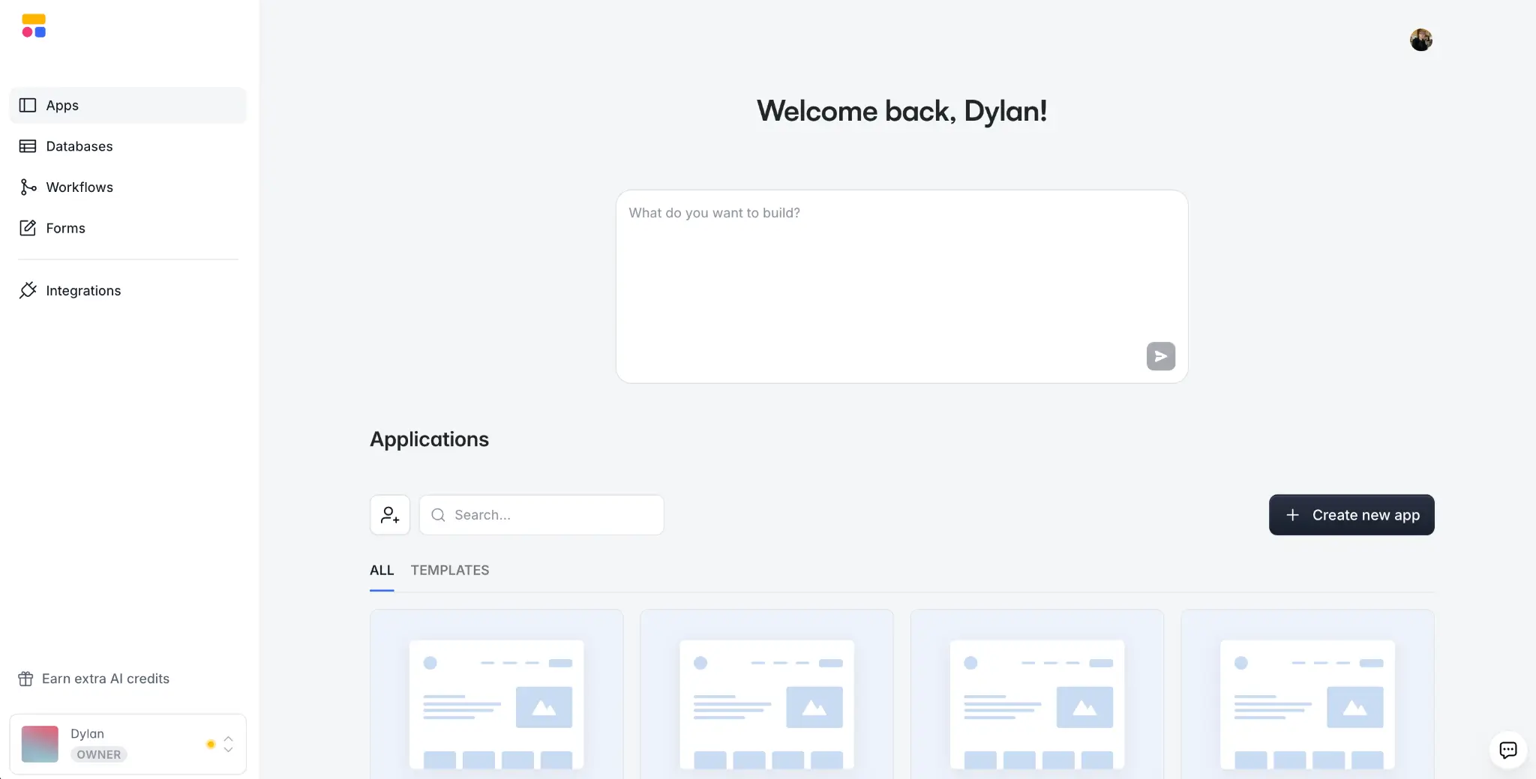The height and width of the screenshot is (779, 1536).
Task: Send the prompt using the arrow button
Action: 1160,356
